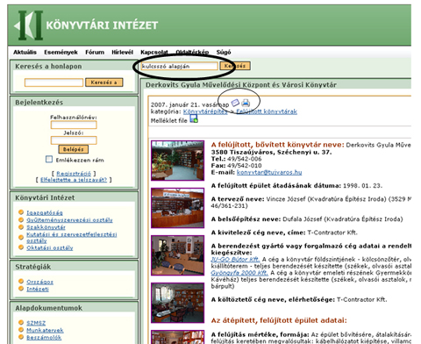Open the Munkatervek link
This screenshot has height=344, width=421.
click(45, 330)
